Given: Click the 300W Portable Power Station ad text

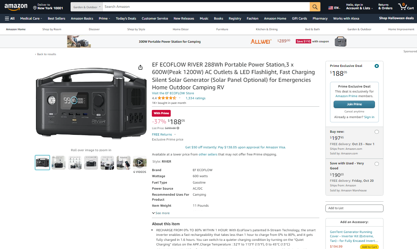Looking at the screenshot, I should click(170, 42).
